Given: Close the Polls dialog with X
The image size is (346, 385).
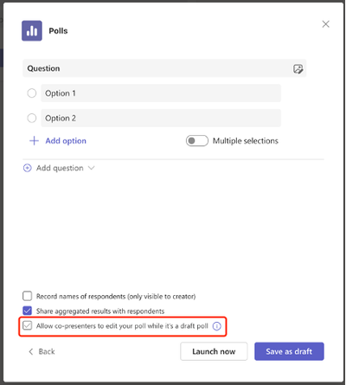Looking at the screenshot, I should coord(325,24).
